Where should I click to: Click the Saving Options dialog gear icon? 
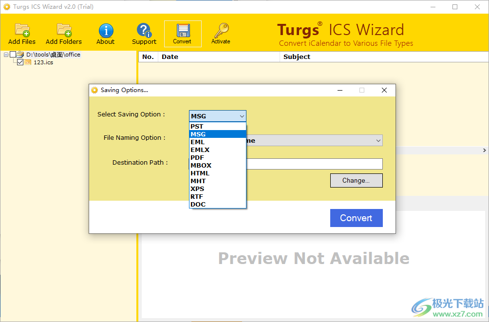tap(94, 90)
